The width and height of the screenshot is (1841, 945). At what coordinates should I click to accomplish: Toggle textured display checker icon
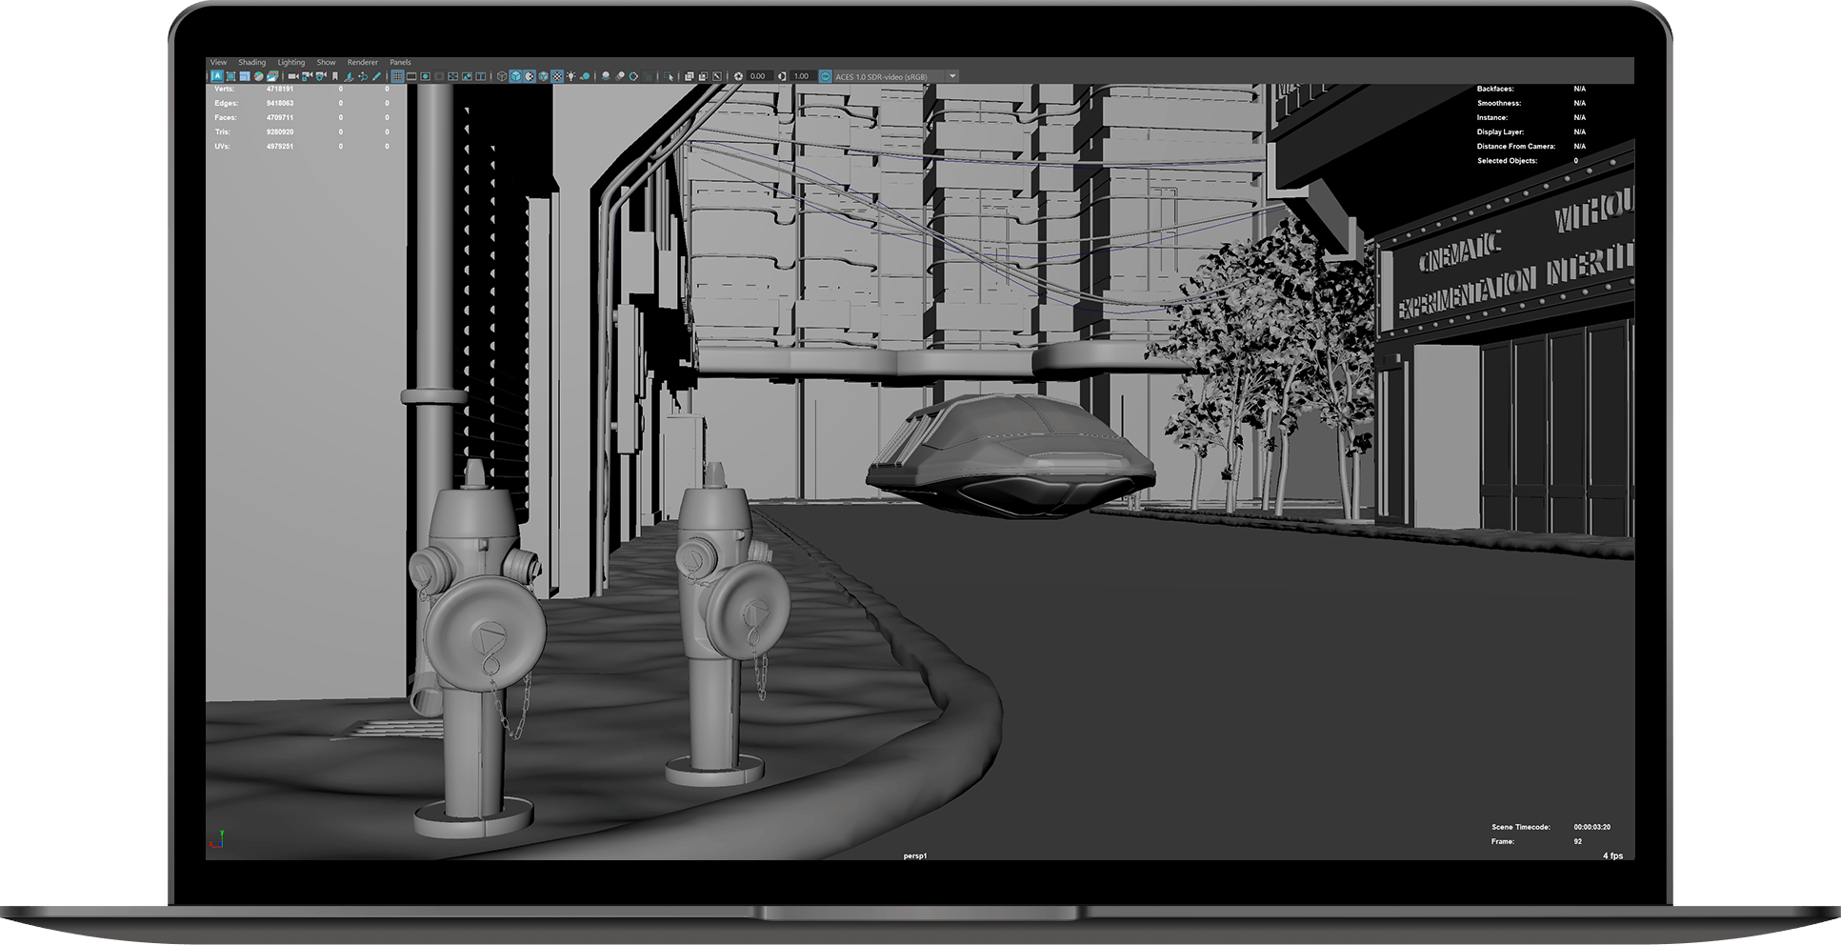[x=556, y=76]
